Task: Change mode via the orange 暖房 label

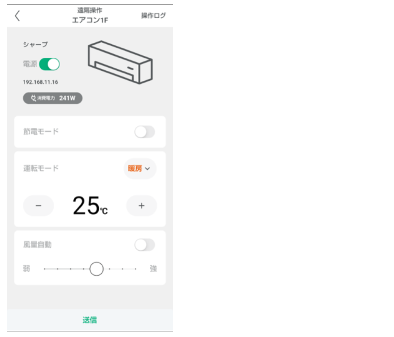Action: (x=136, y=169)
